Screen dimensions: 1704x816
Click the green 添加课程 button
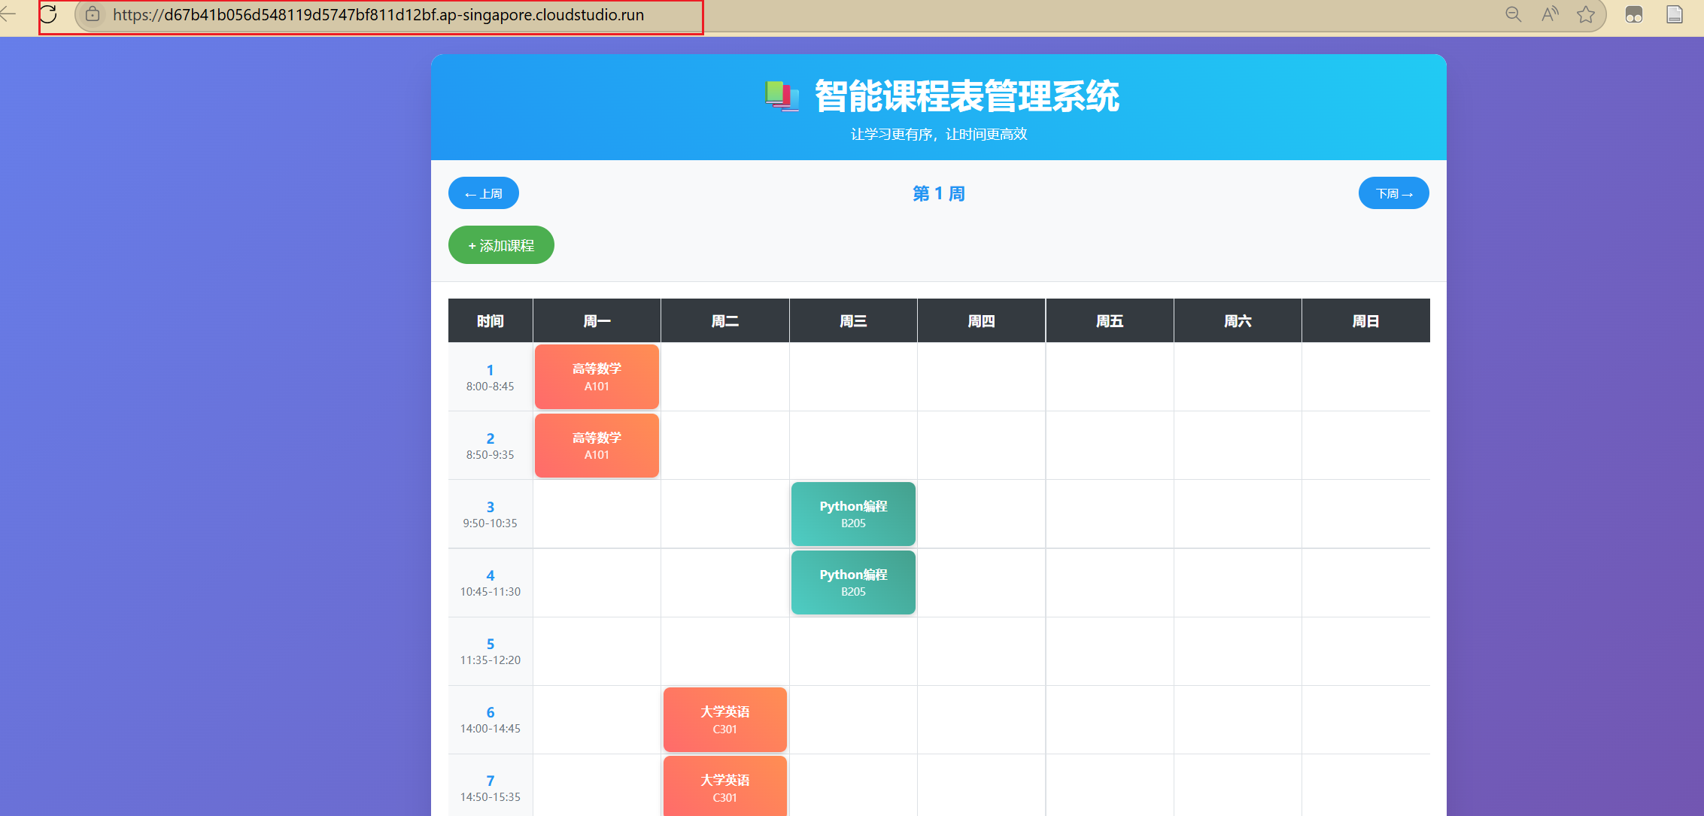point(501,245)
